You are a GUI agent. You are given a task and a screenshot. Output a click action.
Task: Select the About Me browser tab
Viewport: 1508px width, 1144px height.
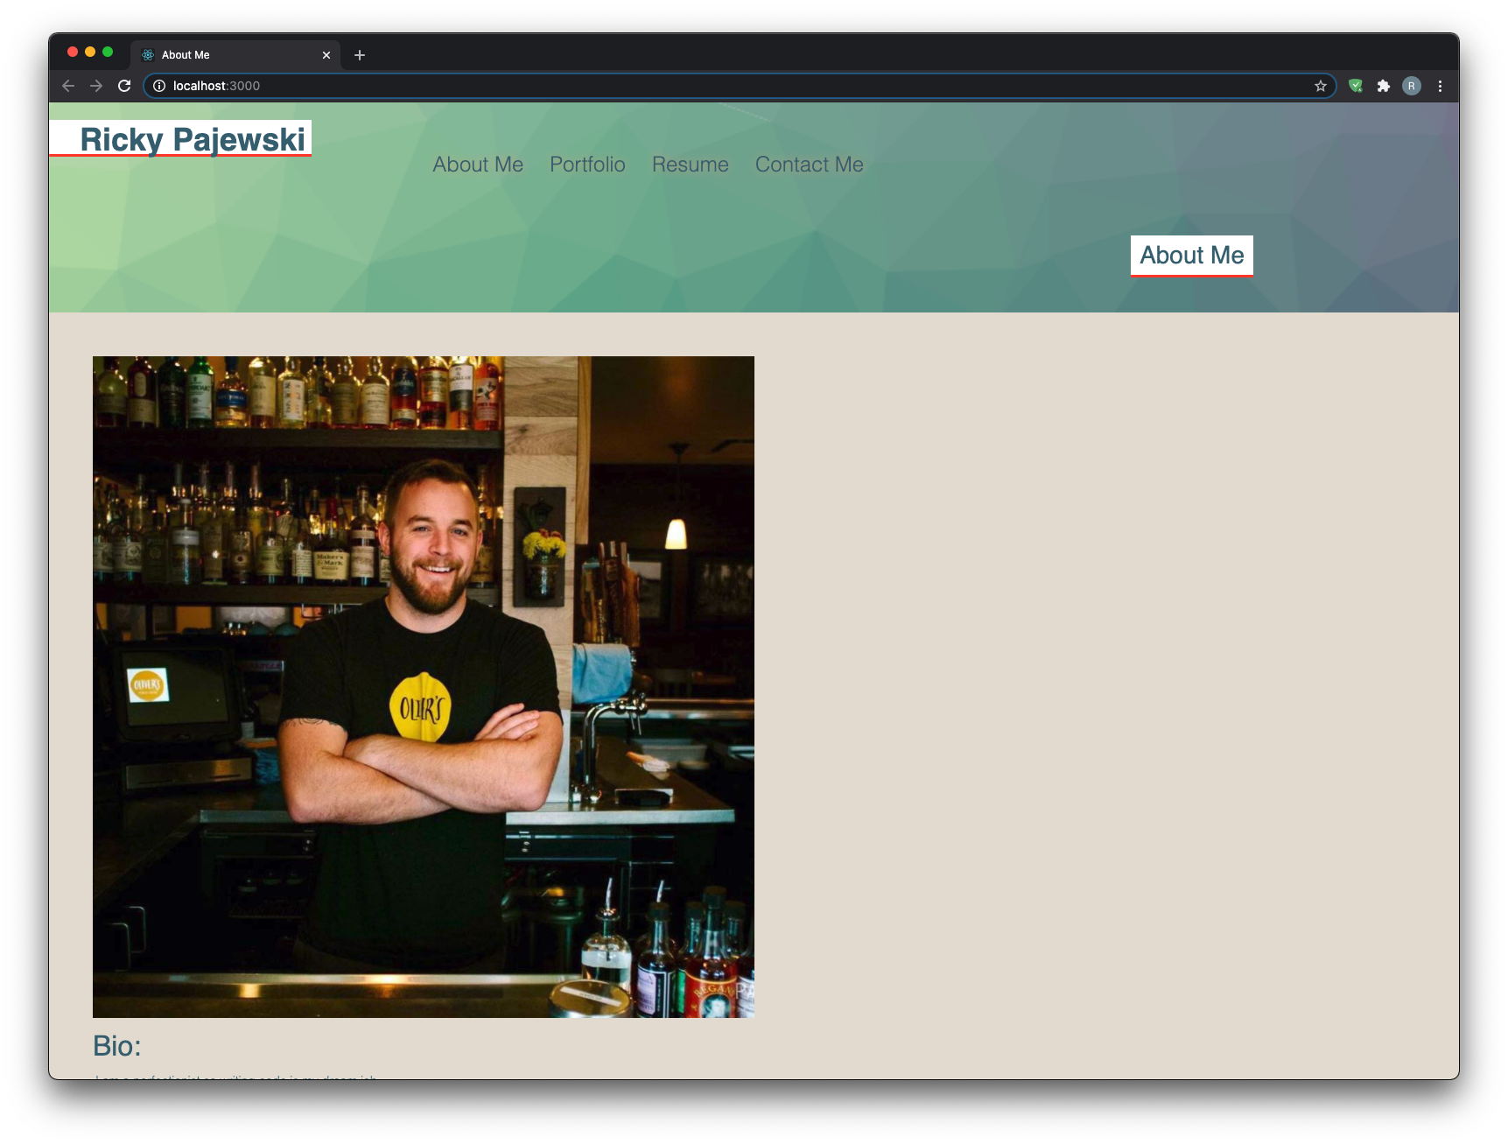click(236, 55)
